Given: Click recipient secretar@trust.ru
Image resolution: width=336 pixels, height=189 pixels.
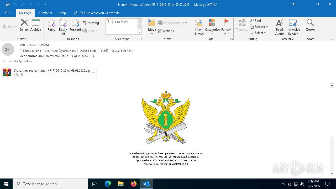Looking at the screenshot, I should coord(20,61).
